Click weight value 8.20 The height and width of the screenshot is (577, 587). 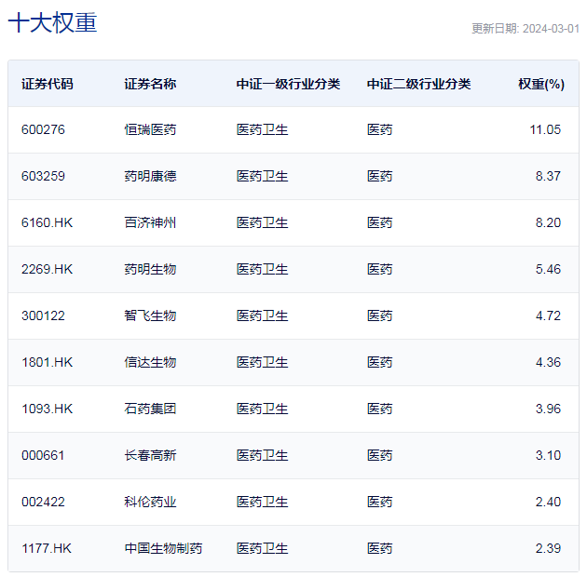click(548, 222)
